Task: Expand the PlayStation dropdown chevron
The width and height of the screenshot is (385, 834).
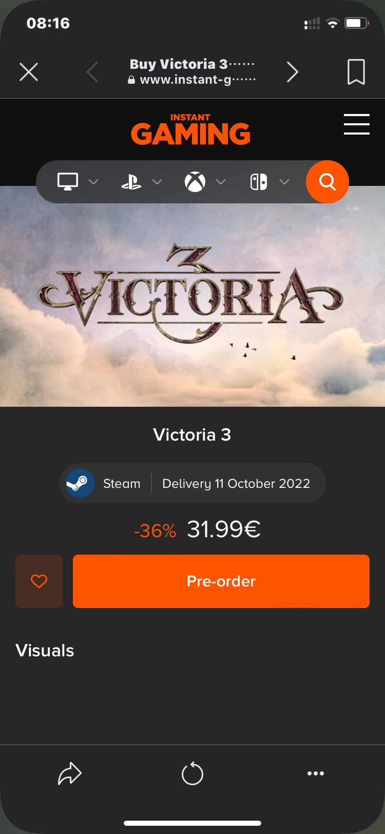Action: click(x=157, y=182)
